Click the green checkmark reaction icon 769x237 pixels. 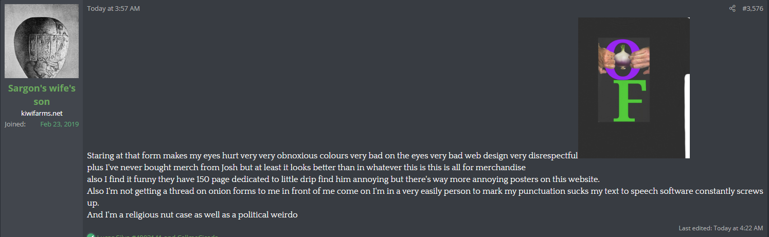click(91, 235)
